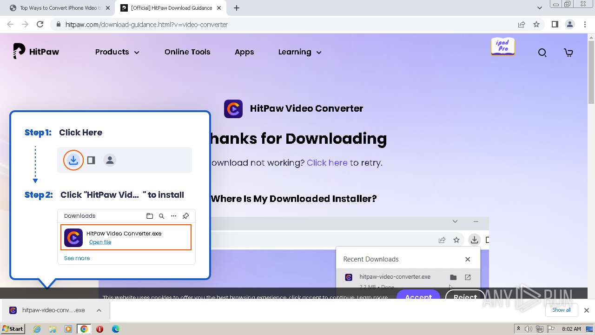Reject the cookies notice
This screenshot has width=595, height=335.
(x=465, y=296)
